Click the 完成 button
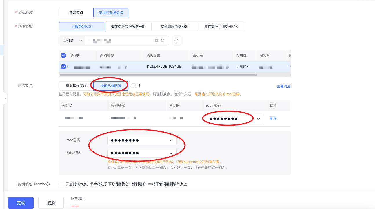The width and height of the screenshot is (375, 209). click(x=21, y=203)
